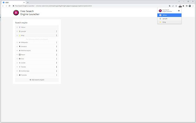Click the drag handle of Wolframalpha row
196x123 pixels.
coord(17,50)
